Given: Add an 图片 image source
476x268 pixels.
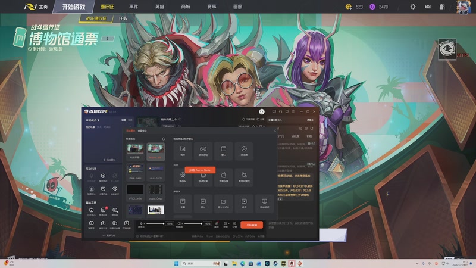Looking at the screenshot, I should pyautogui.click(x=203, y=203).
